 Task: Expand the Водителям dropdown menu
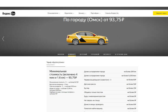tap(69, 13)
